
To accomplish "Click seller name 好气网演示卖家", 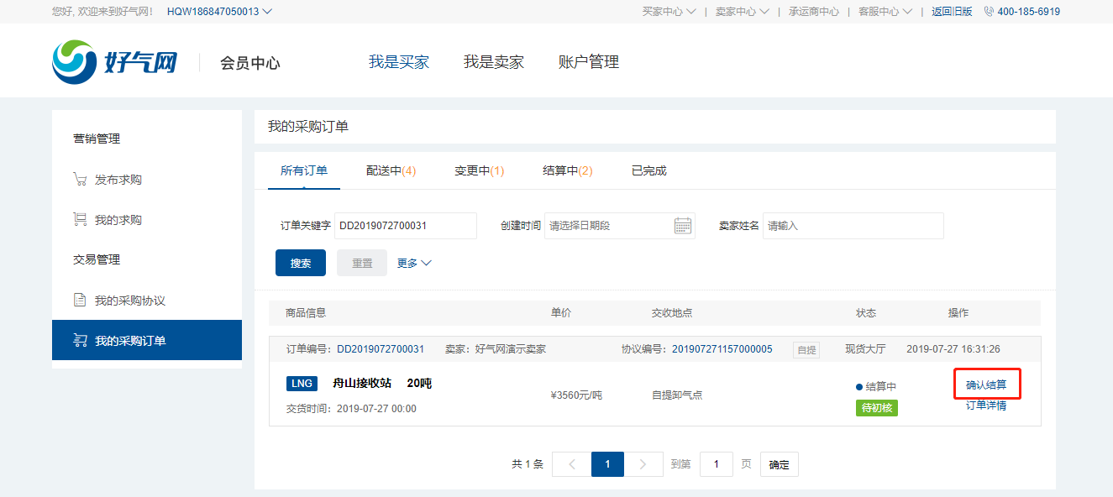I will click(x=511, y=349).
